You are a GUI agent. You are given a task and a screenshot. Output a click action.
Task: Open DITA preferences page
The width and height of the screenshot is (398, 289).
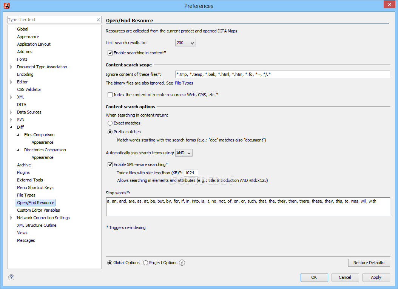[x=22, y=105]
